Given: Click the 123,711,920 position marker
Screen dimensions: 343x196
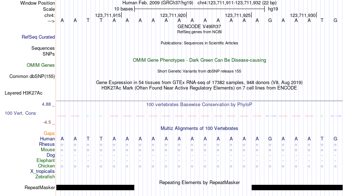Looking at the screenshot, I should point(173,15).
